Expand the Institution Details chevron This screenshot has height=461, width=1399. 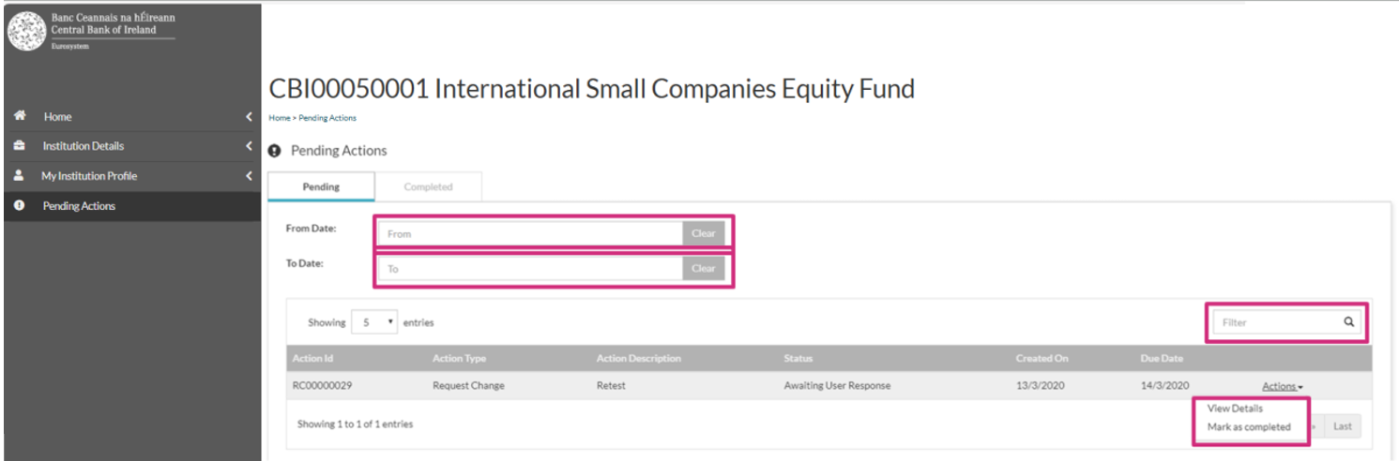(249, 146)
